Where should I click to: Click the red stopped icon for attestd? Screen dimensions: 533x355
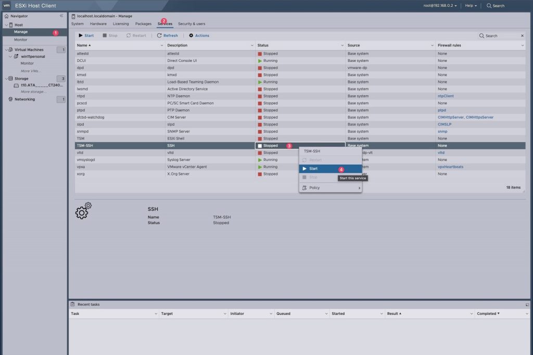point(260,54)
